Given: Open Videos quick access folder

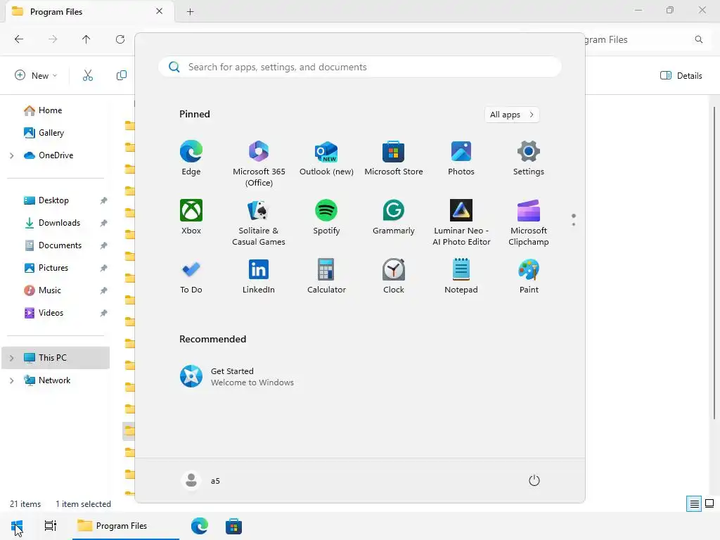Looking at the screenshot, I should pyautogui.click(x=51, y=313).
